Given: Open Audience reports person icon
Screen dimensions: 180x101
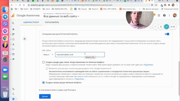Looking at the screenshot, I should coord(13,44).
